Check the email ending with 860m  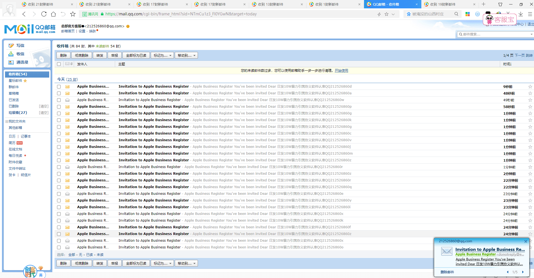point(59,154)
